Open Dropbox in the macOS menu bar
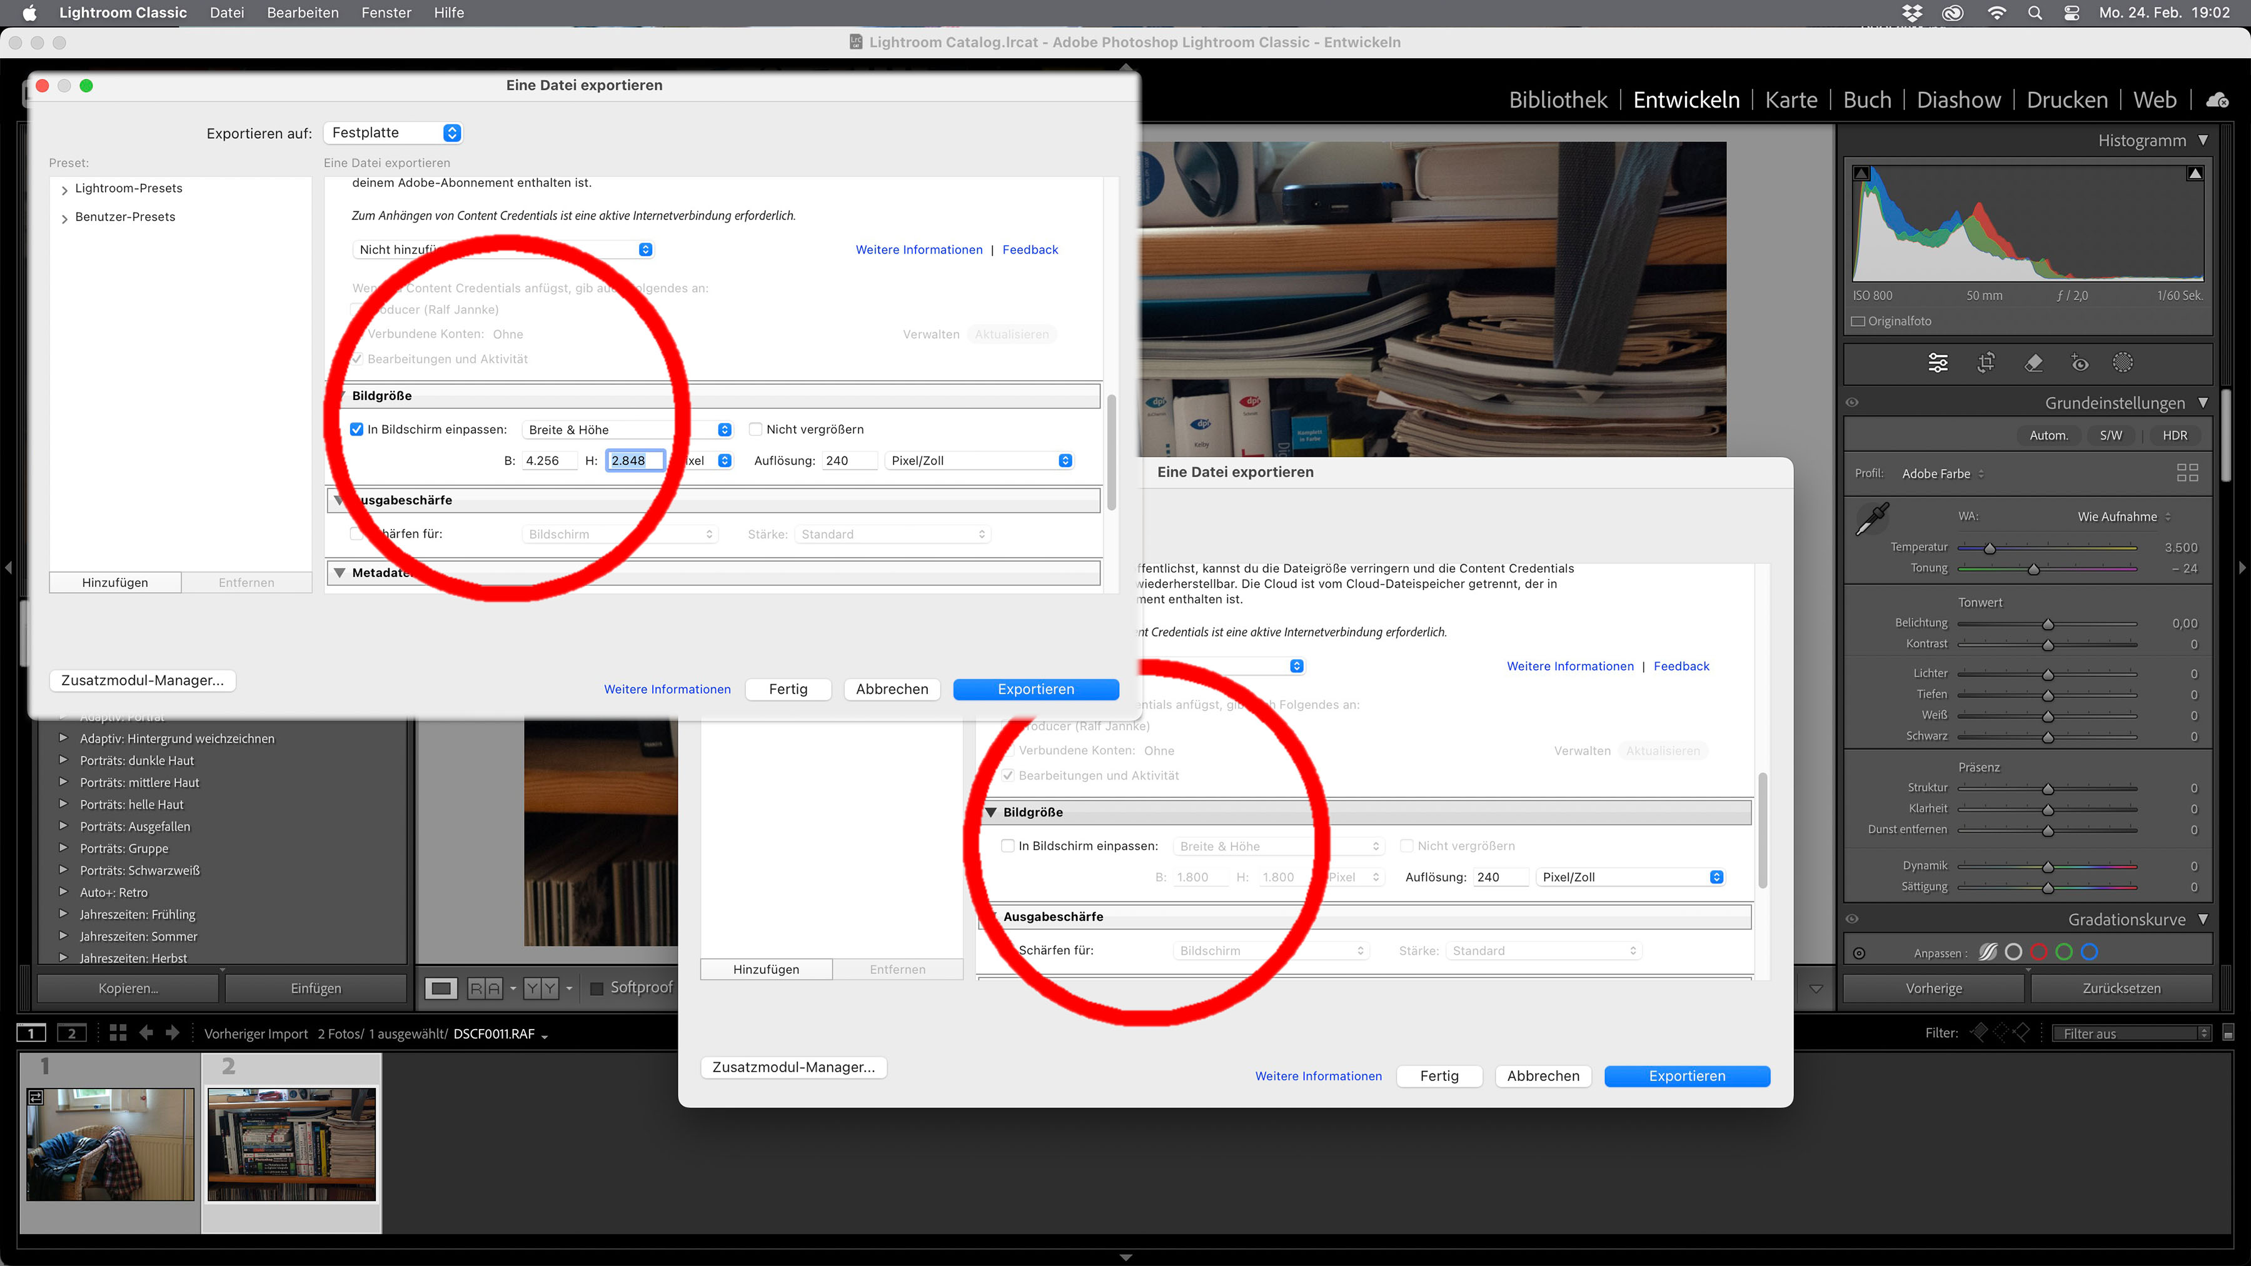 tap(1912, 13)
